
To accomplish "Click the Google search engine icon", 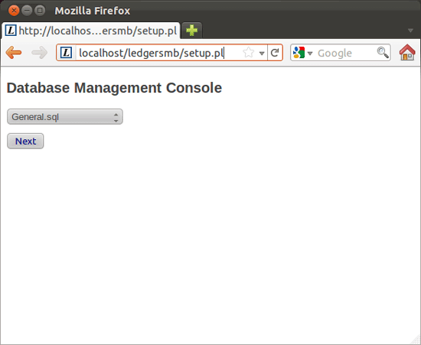I will [x=299, y=53].
